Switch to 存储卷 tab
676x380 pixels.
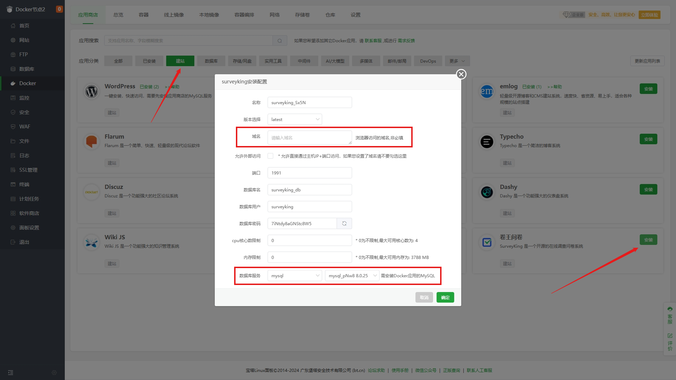coord(302,15)
